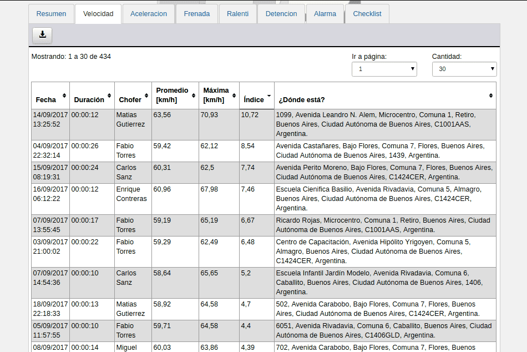This screenshot has width=527, height=352.
Task: Select row dated 14/09/2017 13:25:52
Action: pyautogui.click(x=263, y=124)
